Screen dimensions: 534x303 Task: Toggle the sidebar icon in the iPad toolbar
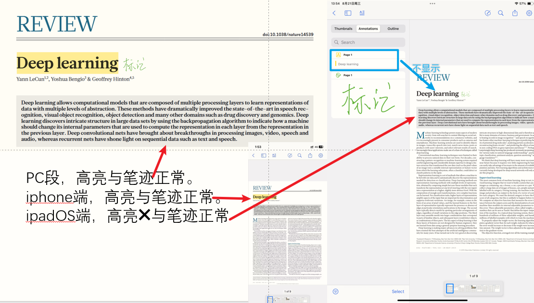click(x=348, y=13)
